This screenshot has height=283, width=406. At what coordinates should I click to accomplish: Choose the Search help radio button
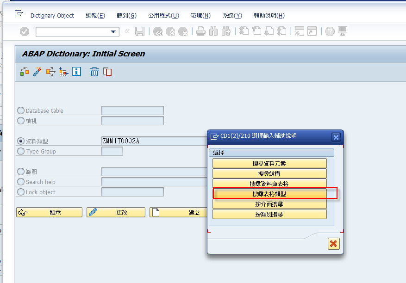[20, 182]
